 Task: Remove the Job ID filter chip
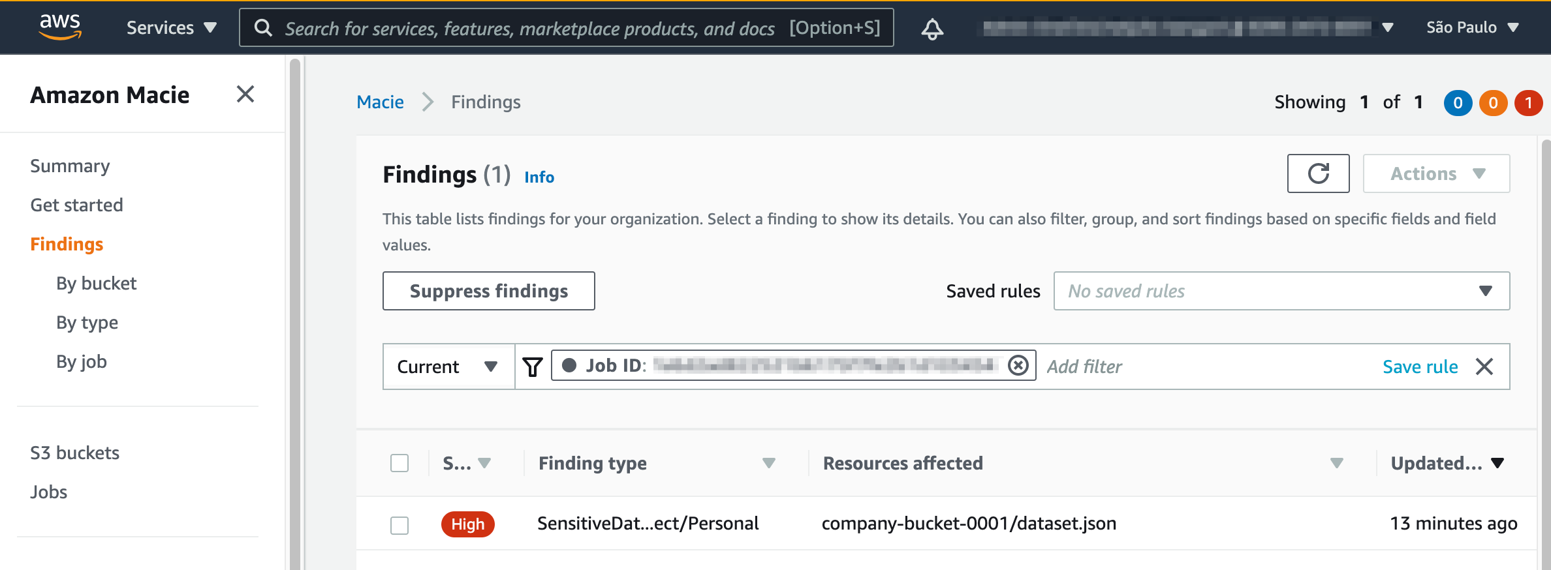(x=1018, y=366)
